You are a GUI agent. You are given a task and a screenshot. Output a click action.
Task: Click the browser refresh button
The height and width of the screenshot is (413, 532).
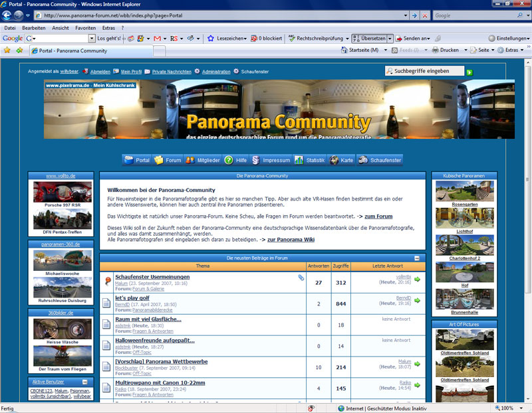(x=414, y=15)
